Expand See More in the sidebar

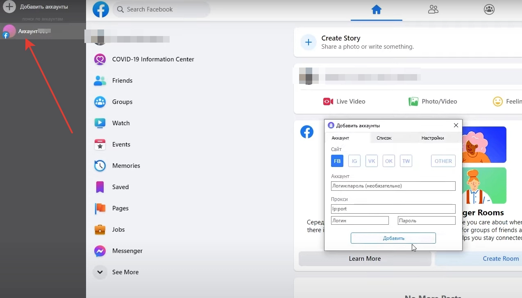125,272
